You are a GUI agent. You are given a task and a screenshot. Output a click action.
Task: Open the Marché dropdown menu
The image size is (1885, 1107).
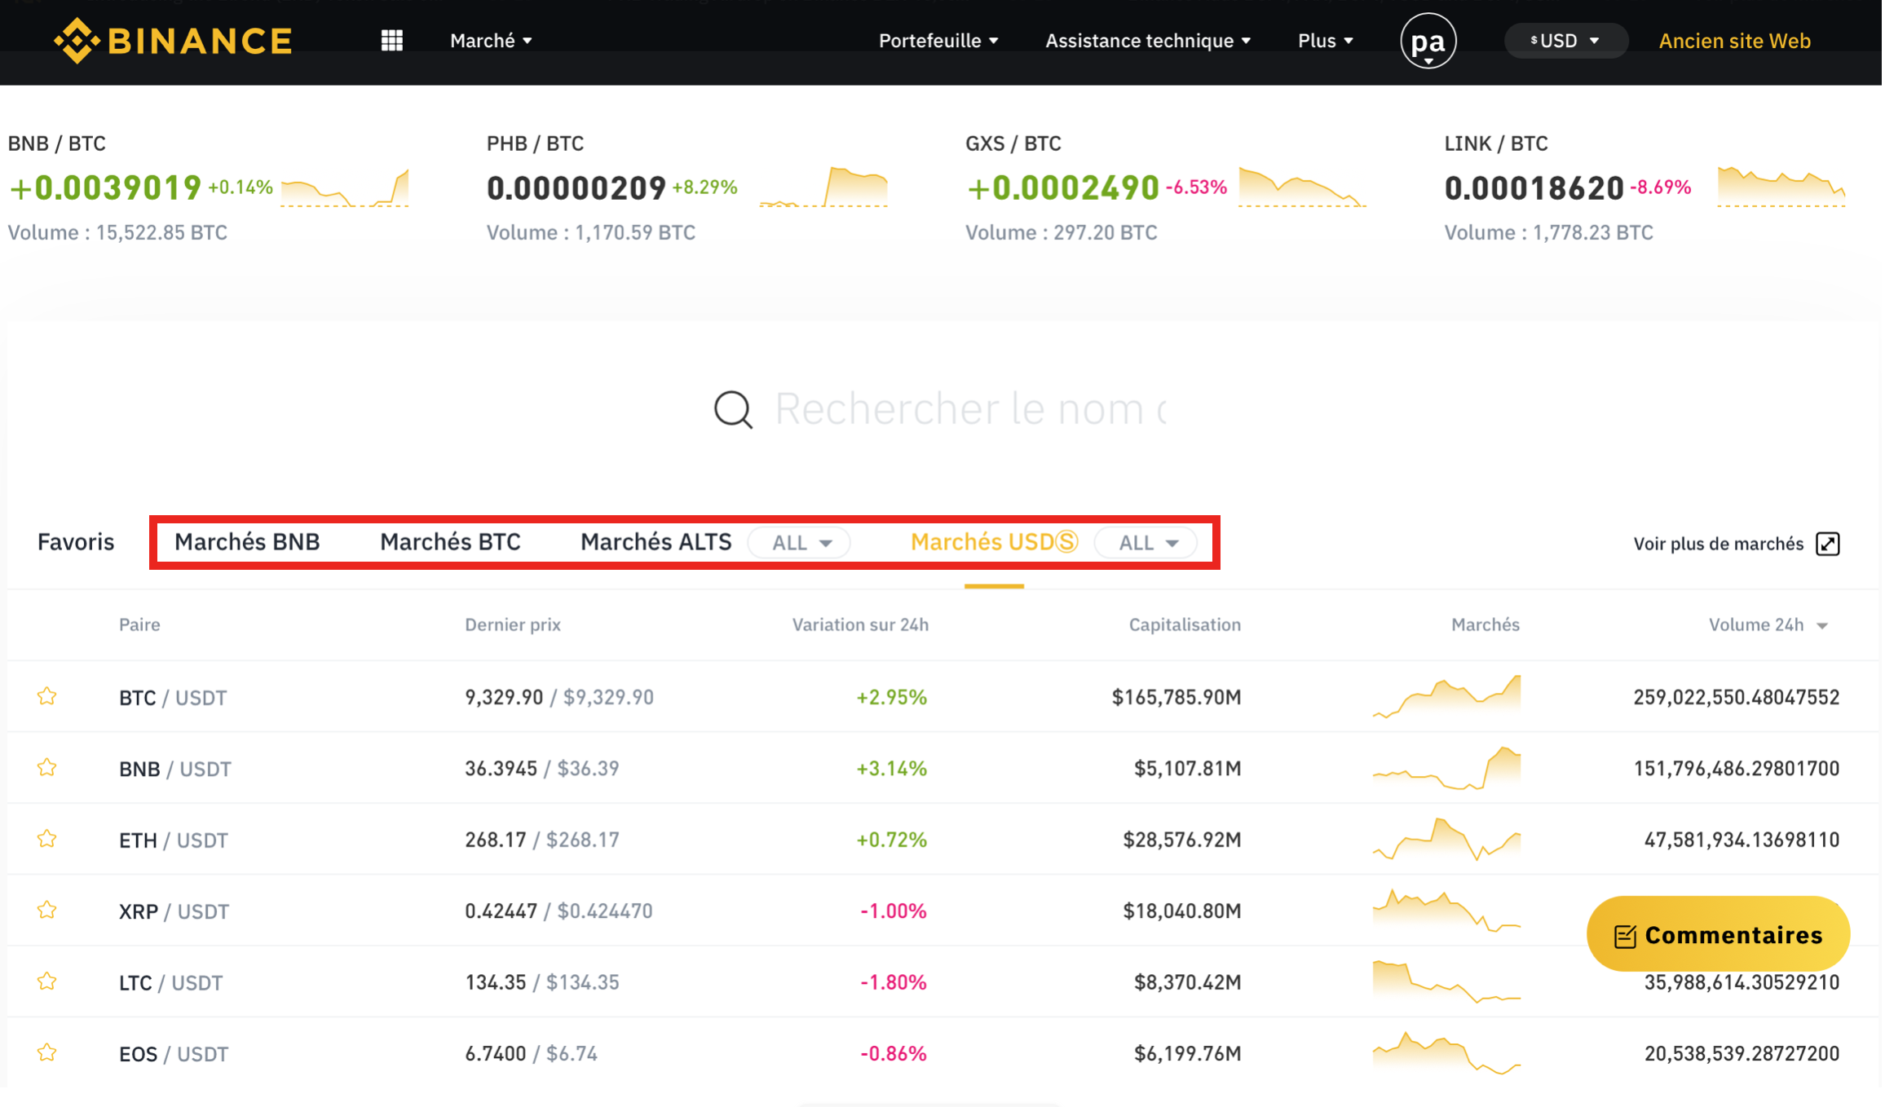491,41
